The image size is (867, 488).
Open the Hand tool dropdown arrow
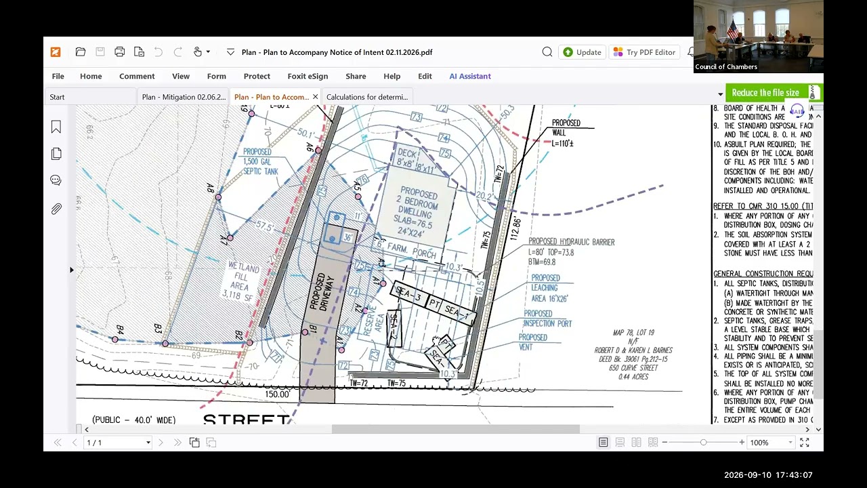point(208,52)
